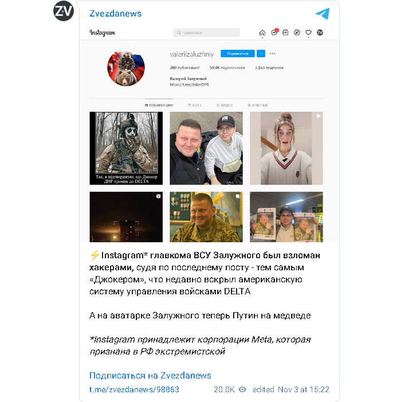Switch to the ВИДЕО tab
393x402 pixels.
tap(224, 105)
